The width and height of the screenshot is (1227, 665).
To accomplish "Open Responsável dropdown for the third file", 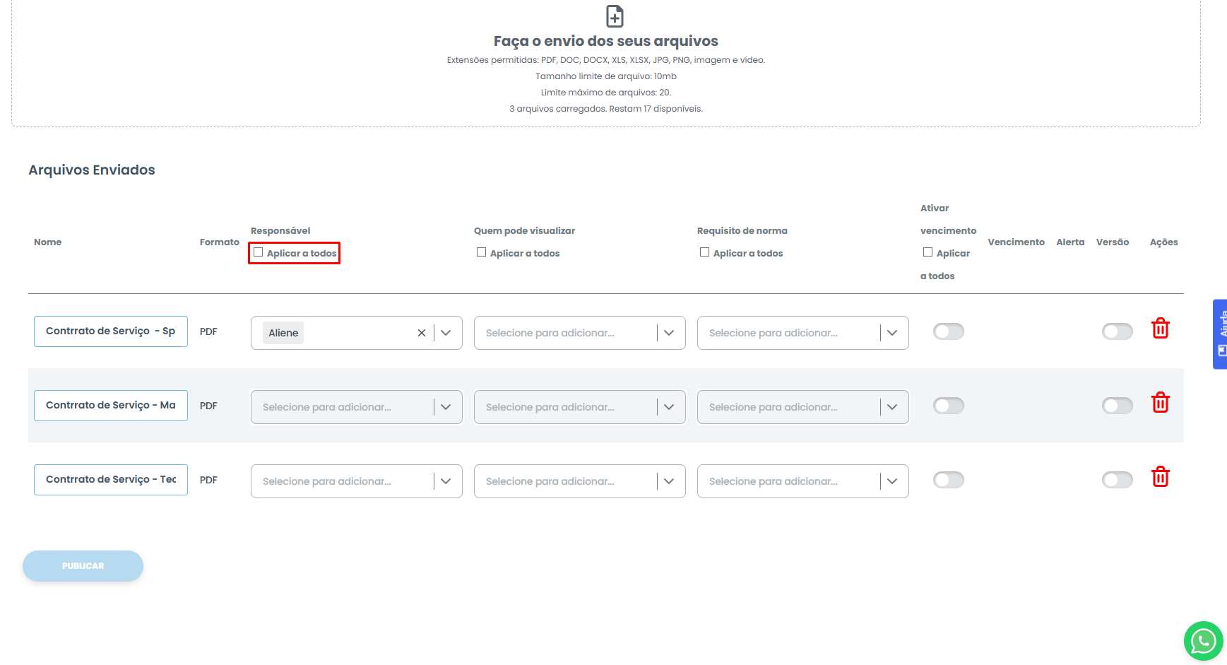I will (446, 481).
